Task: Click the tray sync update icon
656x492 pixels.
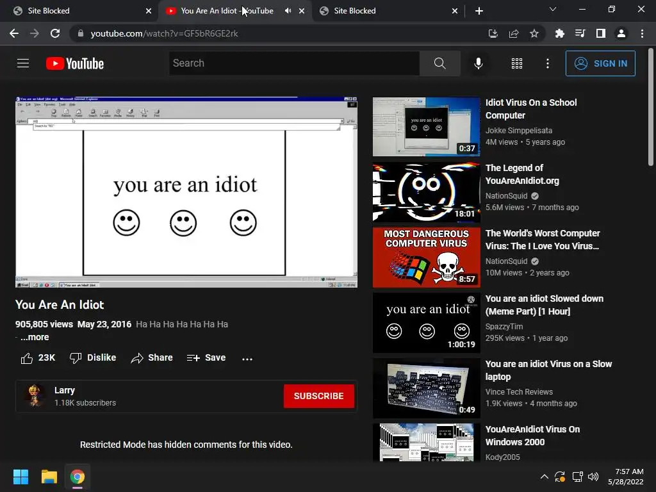Action: (560, 477)
